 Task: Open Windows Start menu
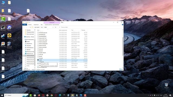(2, 95)
